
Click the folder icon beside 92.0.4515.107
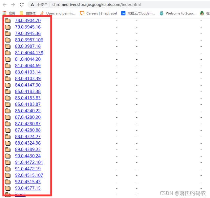tap(8, 176)
